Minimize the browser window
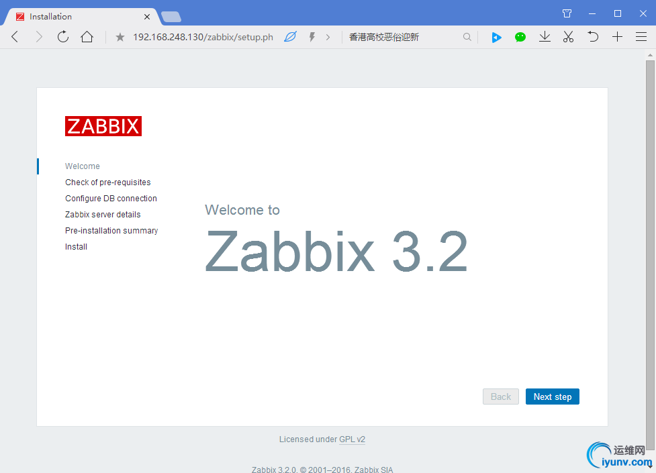 click(x=592, y=13)
